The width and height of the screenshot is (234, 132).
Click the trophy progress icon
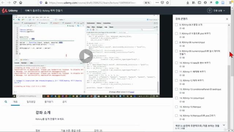coord(210,11)
